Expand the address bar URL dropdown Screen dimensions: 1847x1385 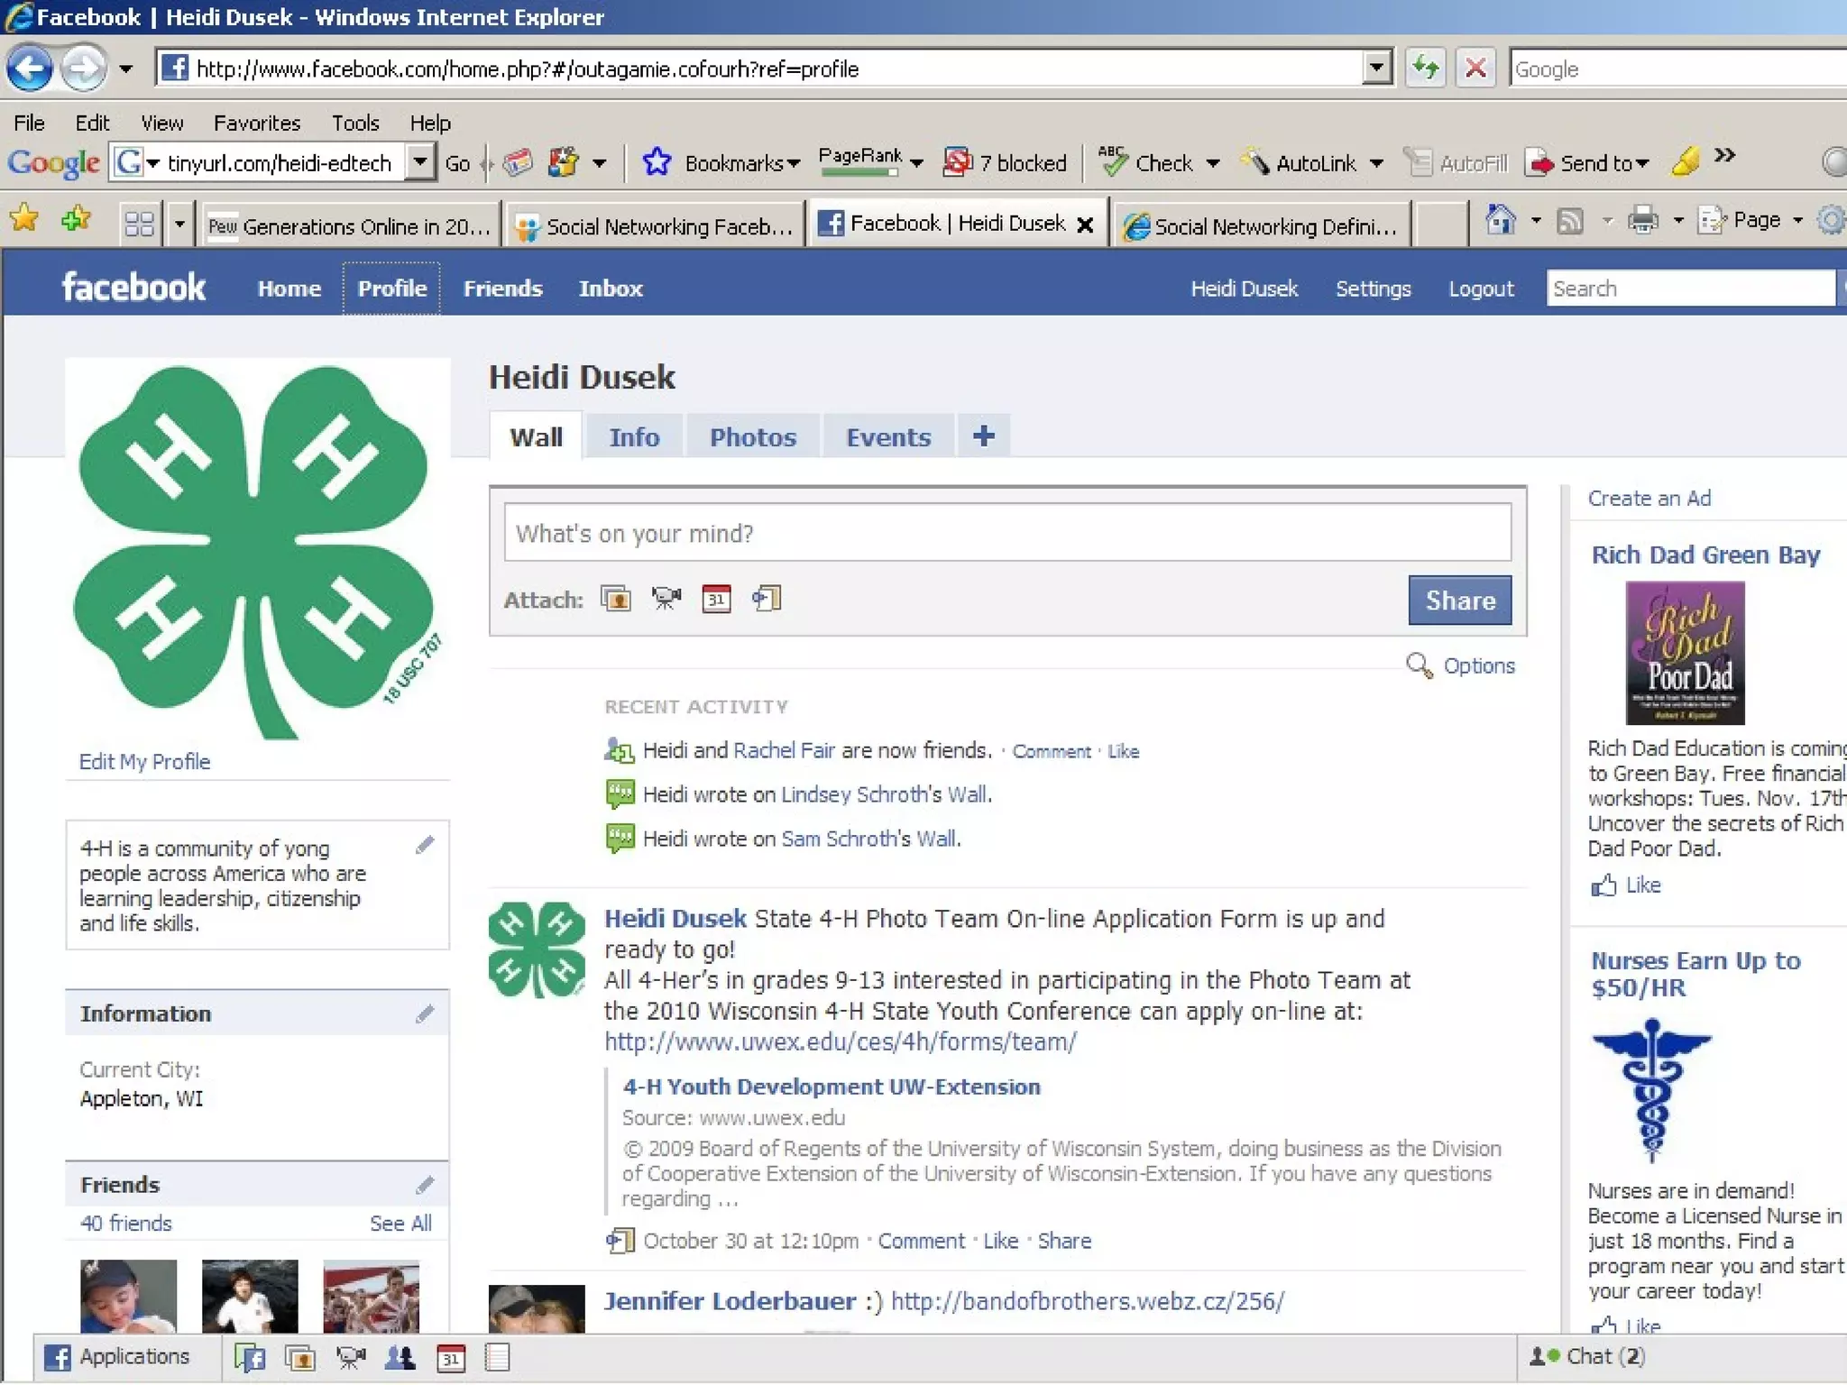[x=1376, y=68]
